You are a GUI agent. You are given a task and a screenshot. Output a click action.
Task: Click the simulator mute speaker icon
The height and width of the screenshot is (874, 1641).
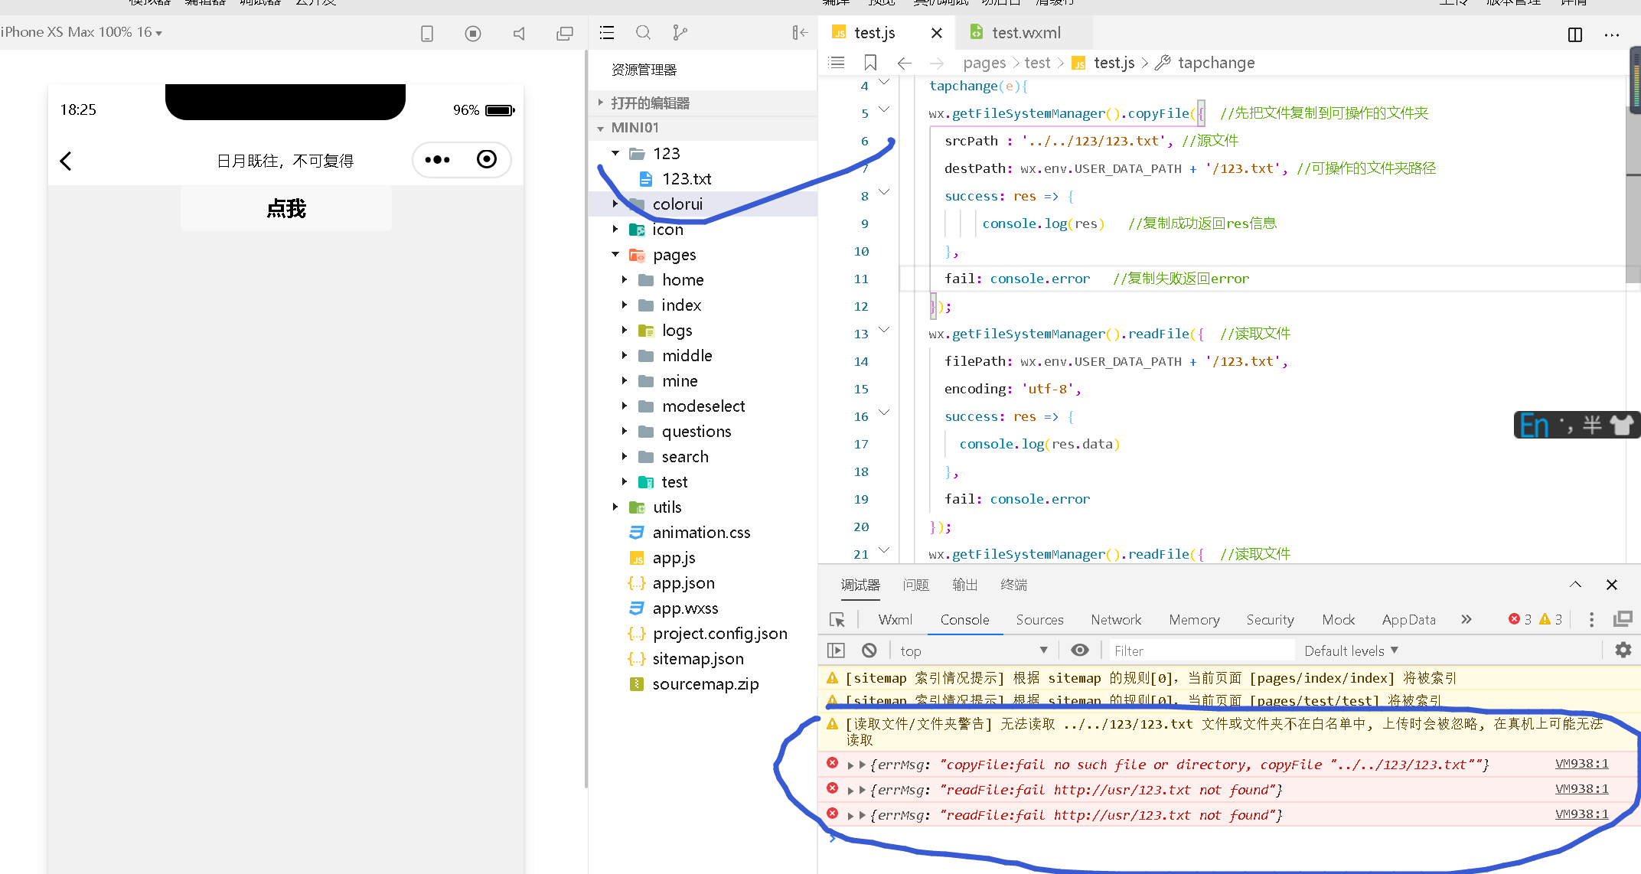pos(519,34)
